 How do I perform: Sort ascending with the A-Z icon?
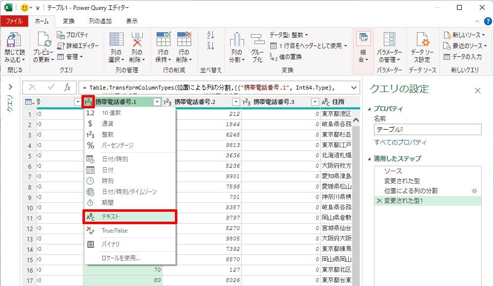pos(211,35)
